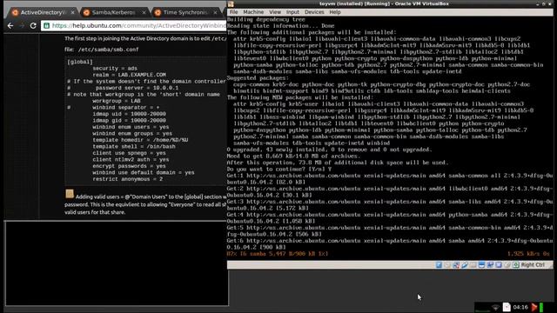557x313 pixels.
Task: Click the black terminal pane below the browser
Action: [x=117, y=263]
